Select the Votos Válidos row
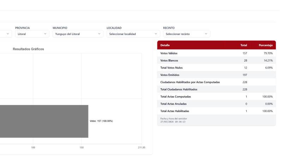Image resolution: width=282 pixels, height=159 pixels. click(x=216, y=53)
